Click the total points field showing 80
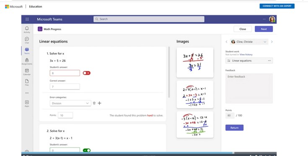The image size is (308, 156). click(x=230, y=115)
